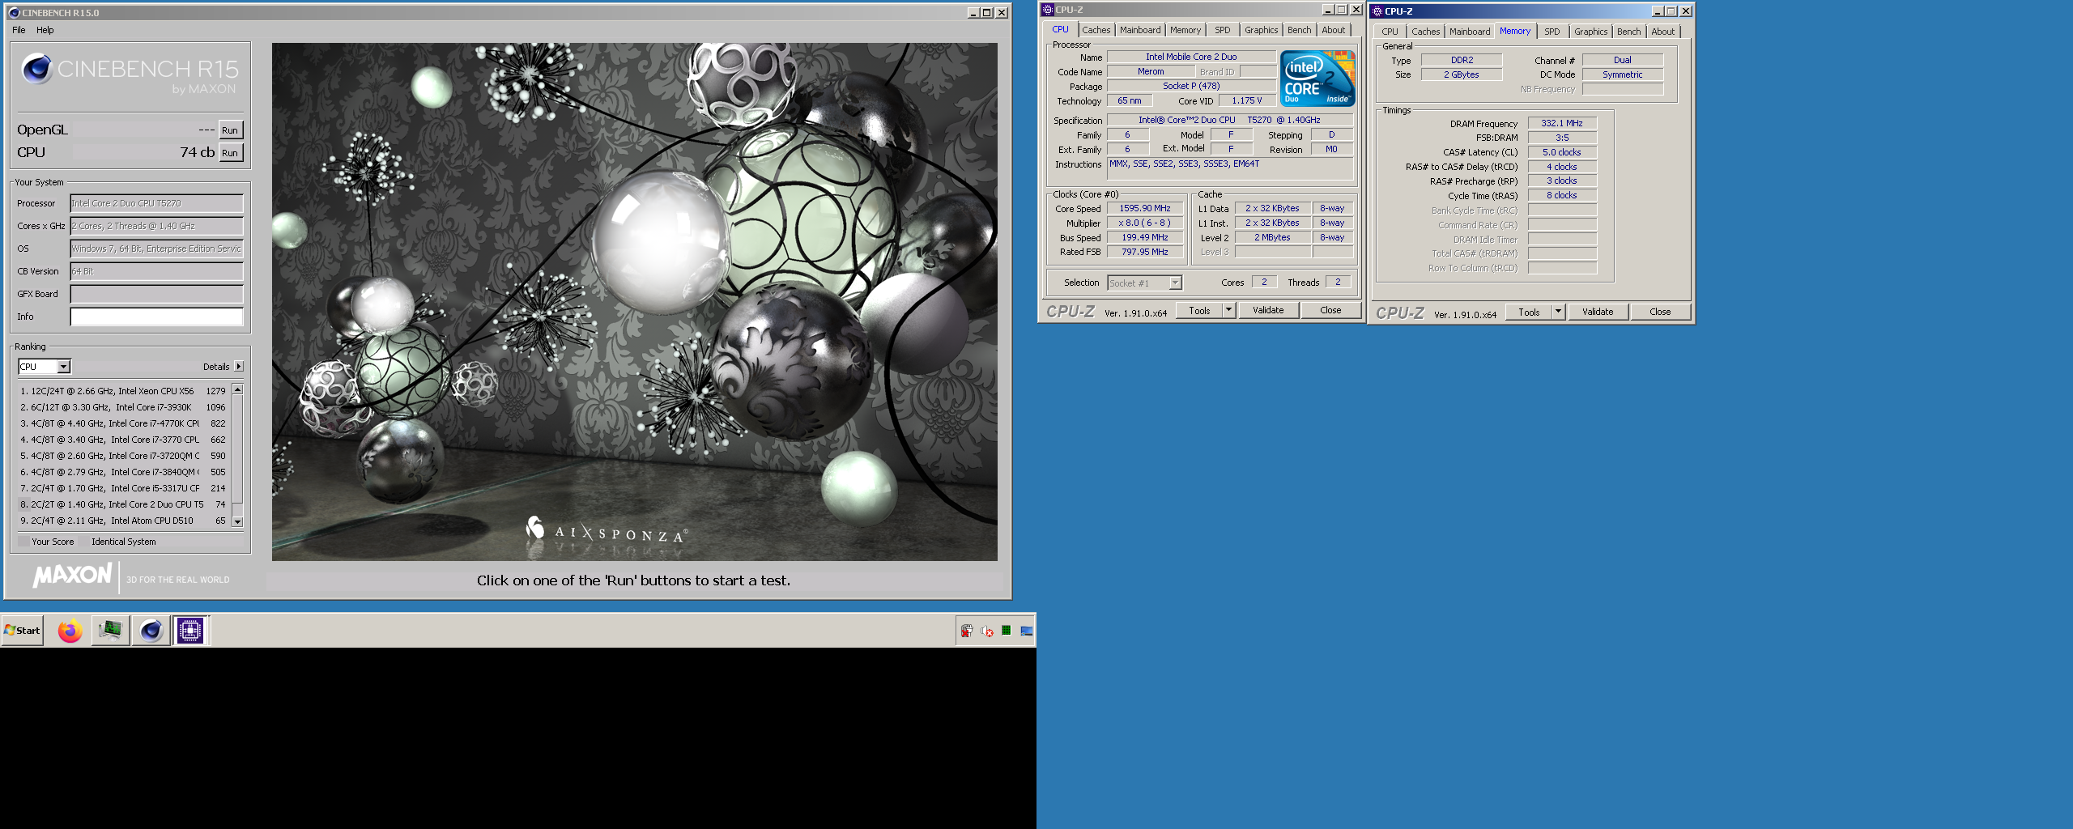Click Validate in left CPU-Z window
The image size is (2073, 829).
(1268, 311)
